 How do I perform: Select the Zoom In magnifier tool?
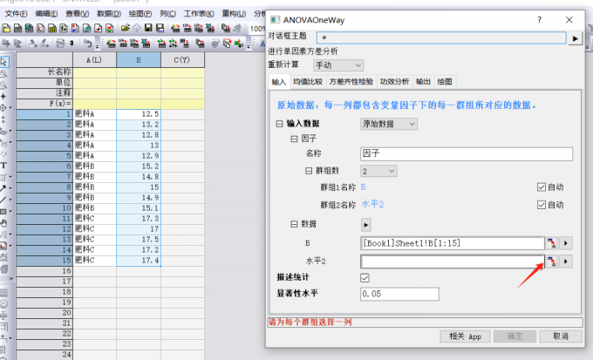(3, 73)
